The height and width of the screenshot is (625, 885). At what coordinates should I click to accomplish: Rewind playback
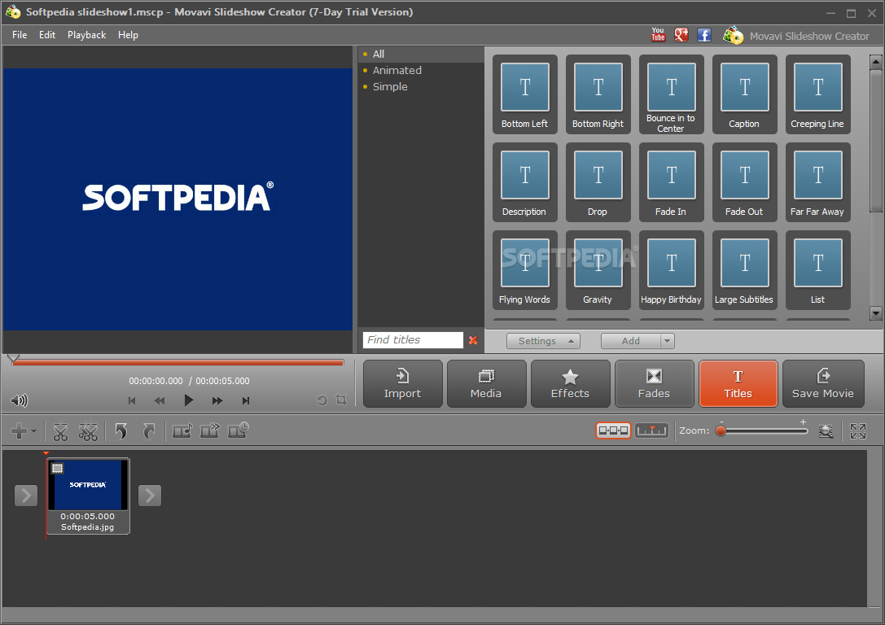(160, 400)
